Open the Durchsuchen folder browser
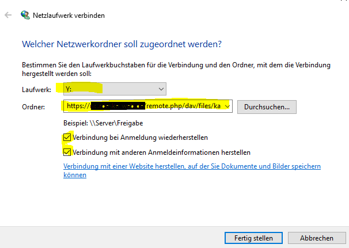The image size is (349, 248). click(267, 107)
